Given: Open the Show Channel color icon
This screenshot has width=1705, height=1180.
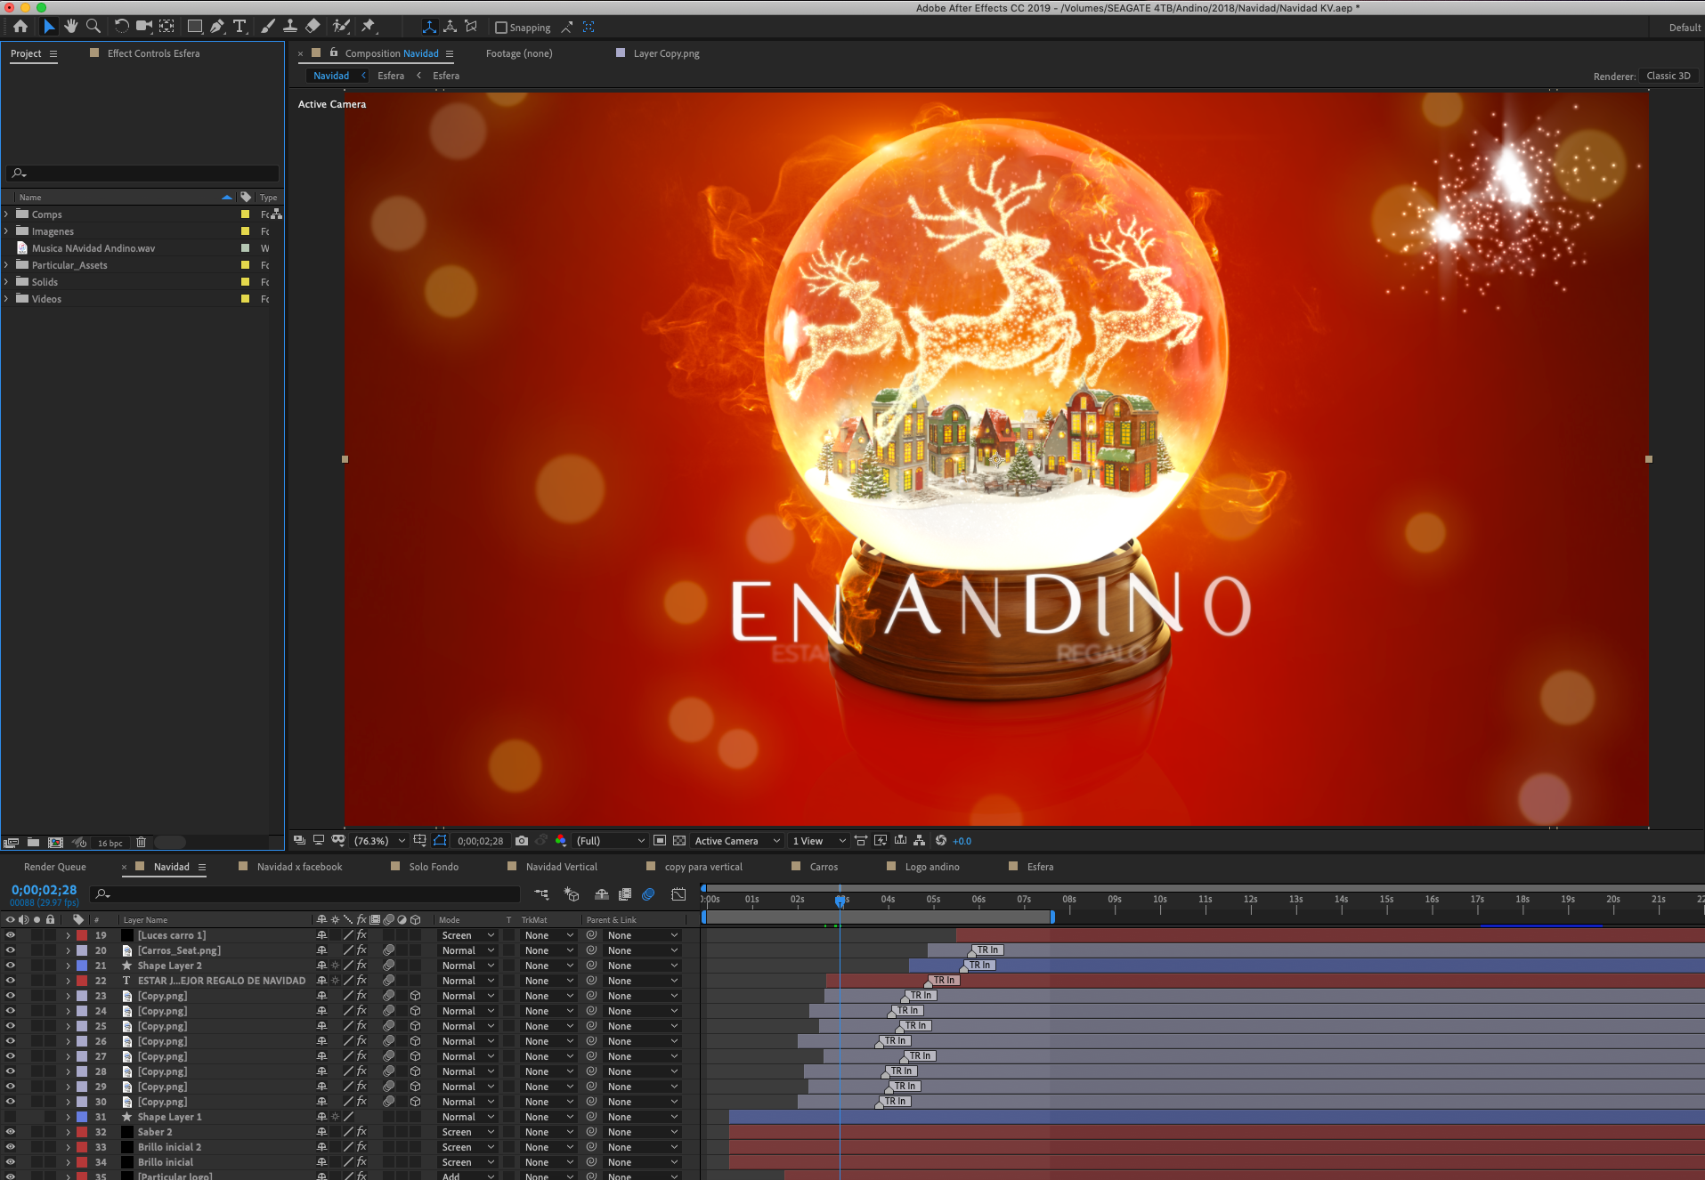Looking at the screenshot, I should click(x=560, y=841).
